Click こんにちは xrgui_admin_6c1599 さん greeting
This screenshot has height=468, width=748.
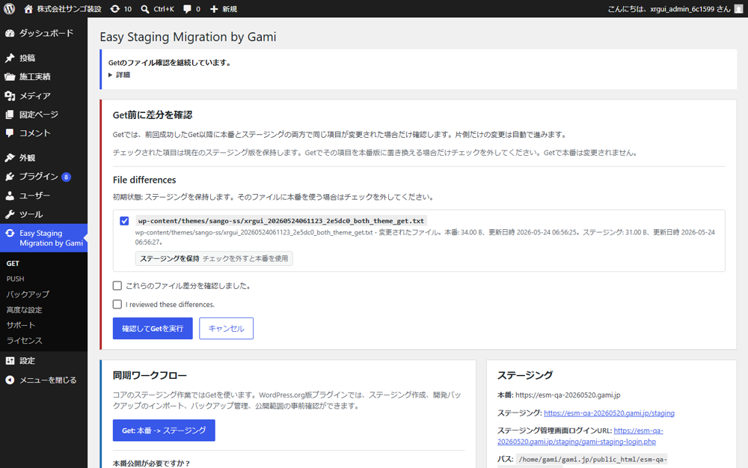(669, 9)
